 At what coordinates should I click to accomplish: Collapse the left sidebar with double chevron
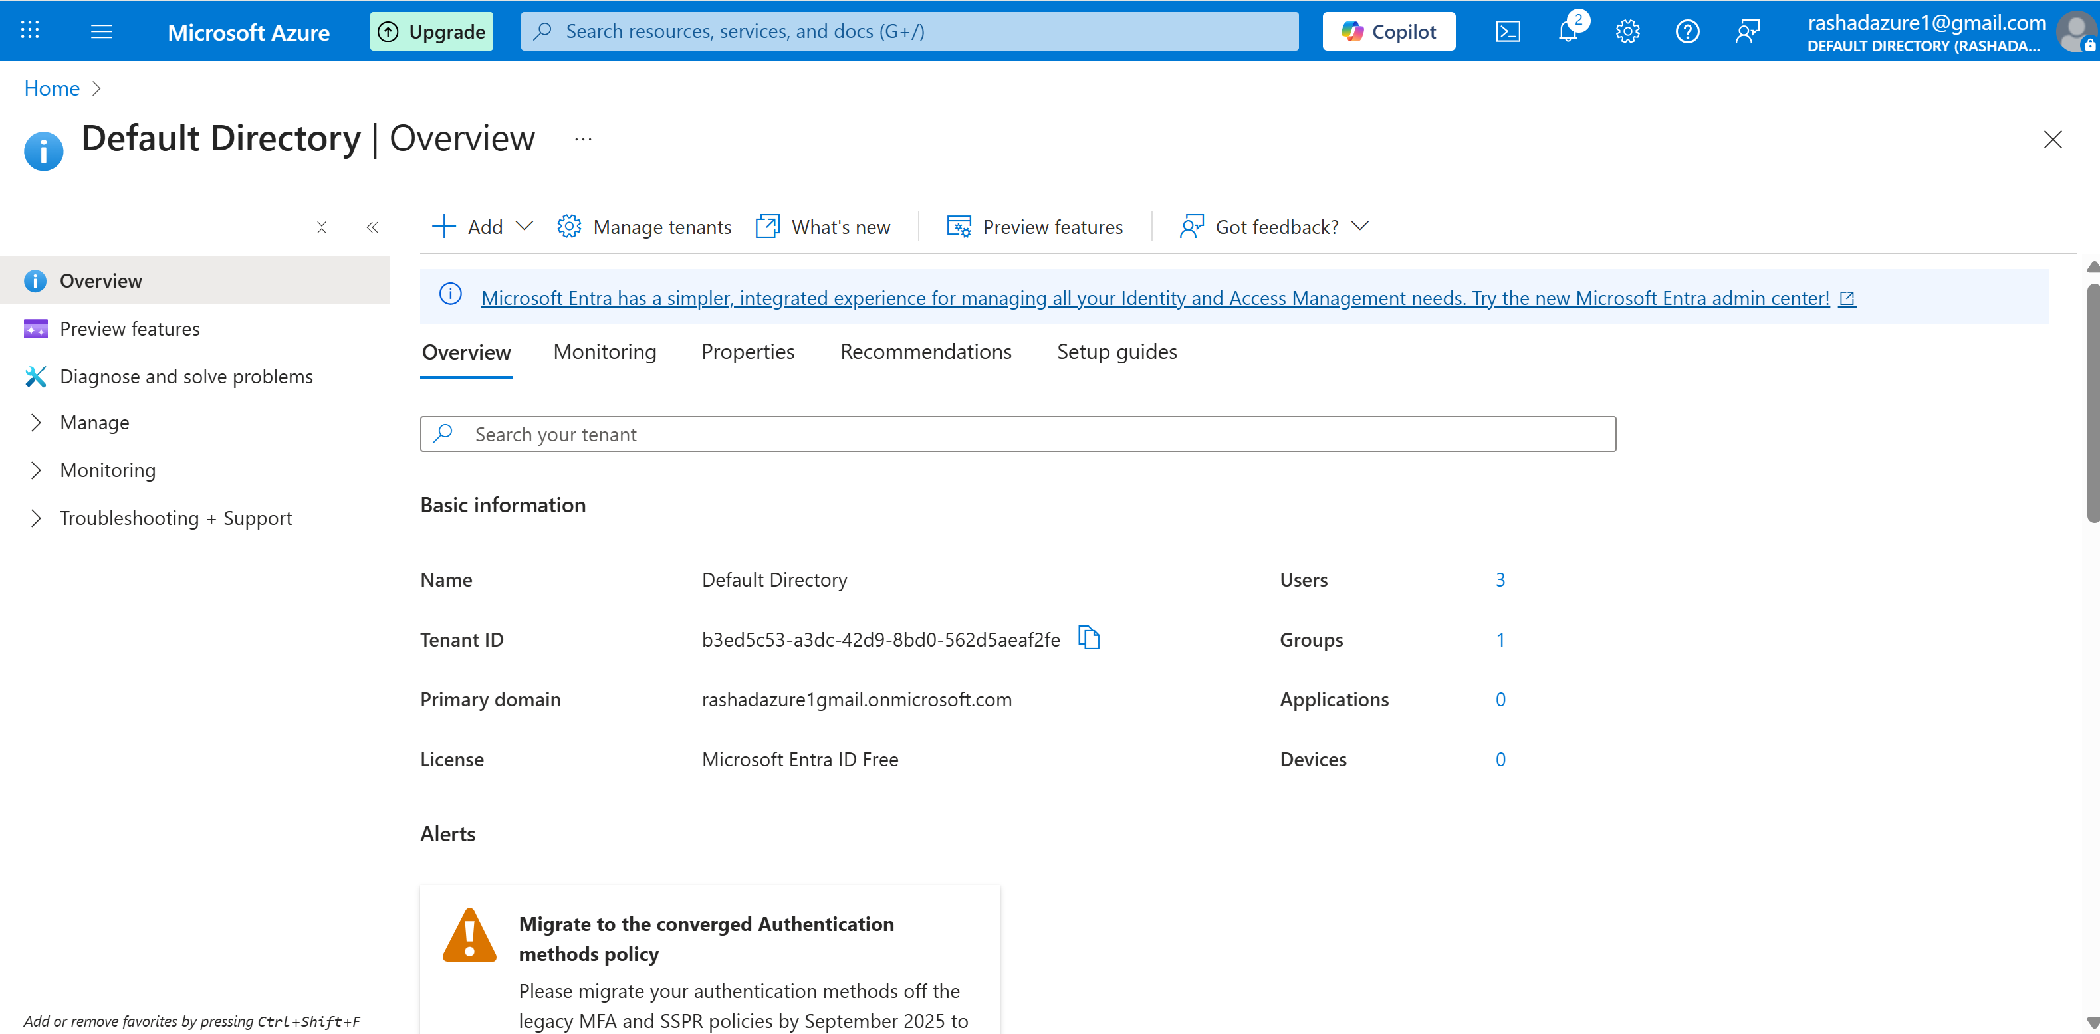(372, 227)
